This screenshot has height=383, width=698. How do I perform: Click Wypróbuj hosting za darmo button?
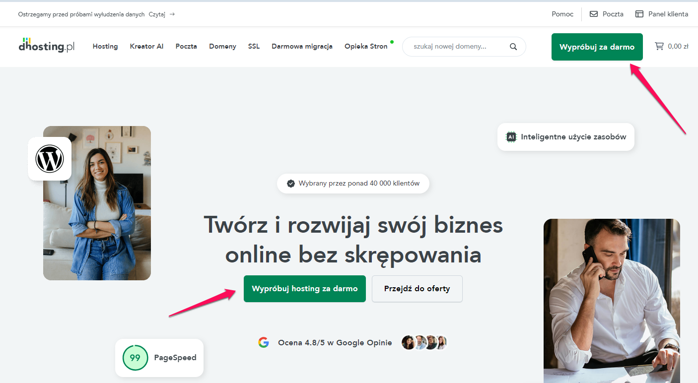tap(305, 289)
